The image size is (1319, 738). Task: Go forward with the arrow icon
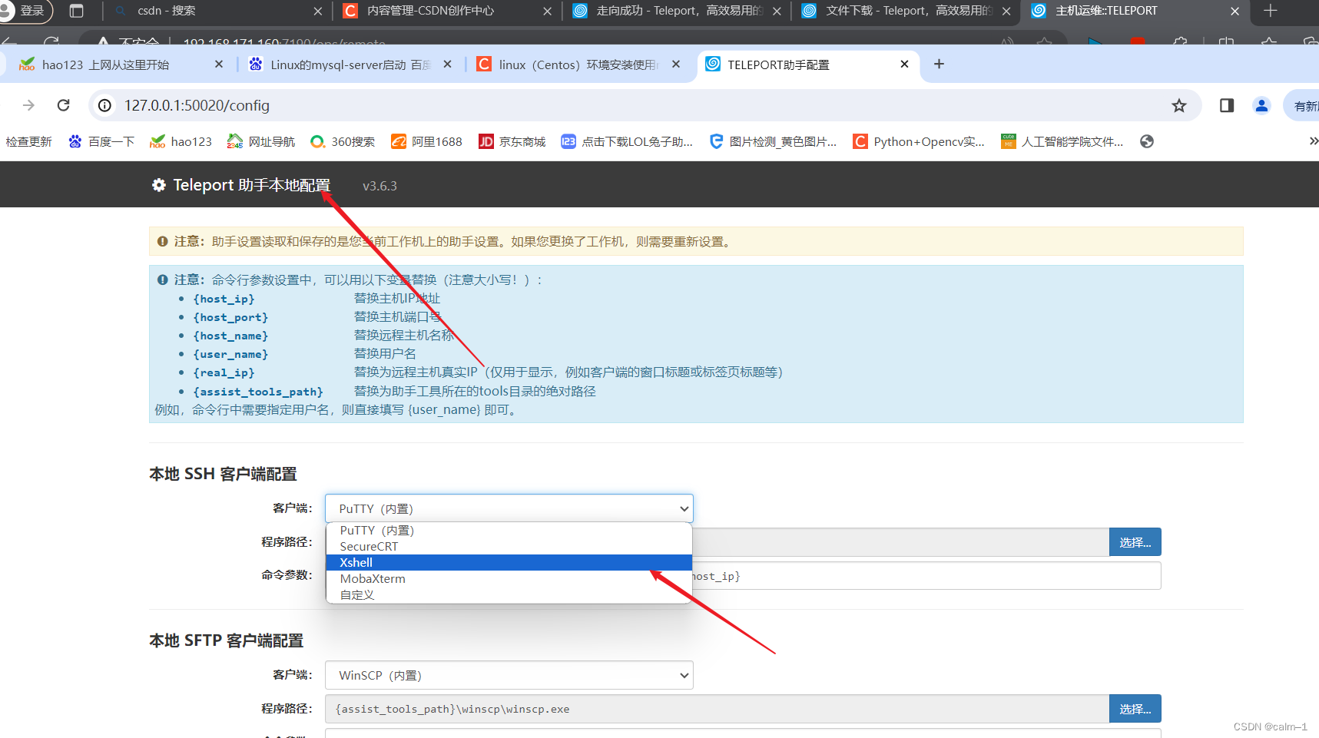pyautogui.click(x=28, y=105)
